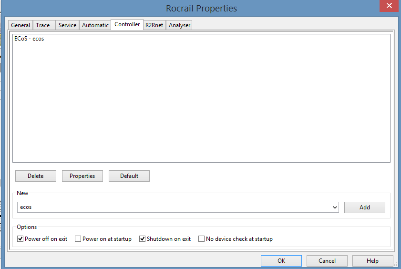Click the Controller tab

127,24
